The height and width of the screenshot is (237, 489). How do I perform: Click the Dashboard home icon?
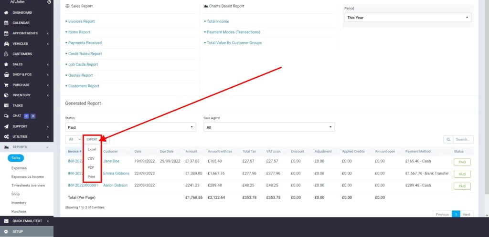coord(6,13)
